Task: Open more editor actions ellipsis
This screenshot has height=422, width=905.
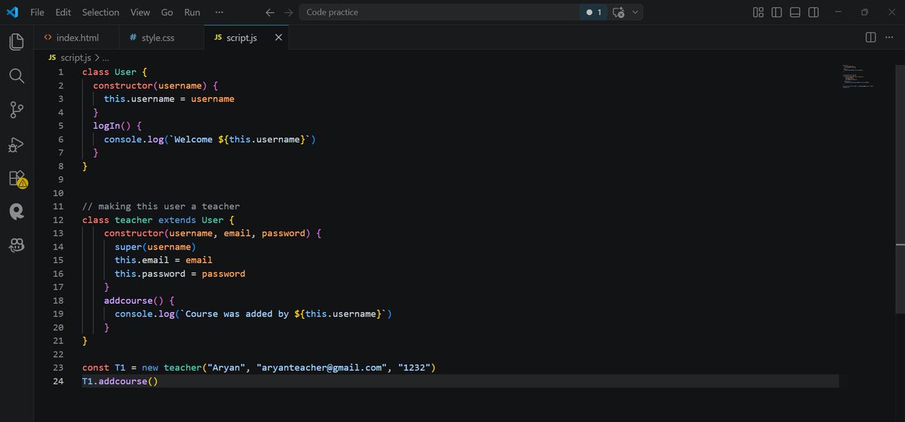Action: (x=888, y=37)
